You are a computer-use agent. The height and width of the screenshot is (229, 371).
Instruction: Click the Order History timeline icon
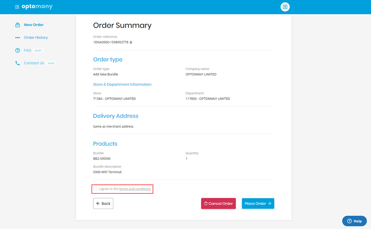17,37
